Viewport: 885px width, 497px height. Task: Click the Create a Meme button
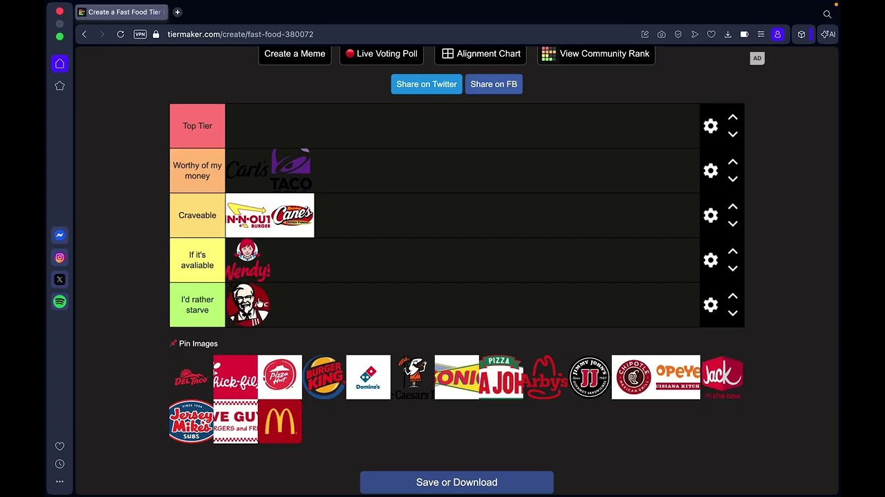[x=295, y=54]
